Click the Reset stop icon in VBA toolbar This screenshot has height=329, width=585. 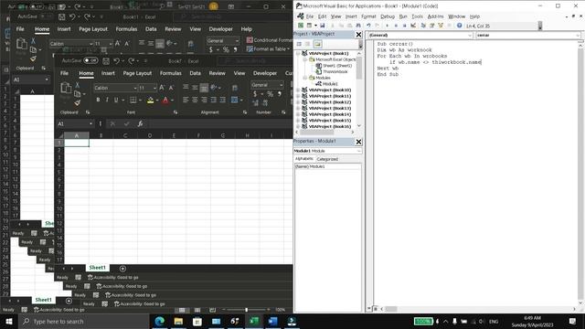tap(404, 26)
